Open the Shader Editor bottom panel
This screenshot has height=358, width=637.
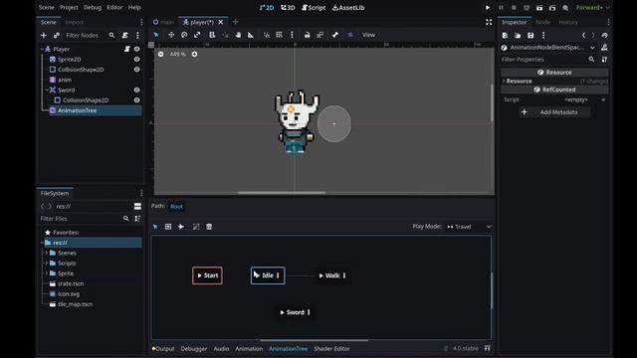coord(331,348)
